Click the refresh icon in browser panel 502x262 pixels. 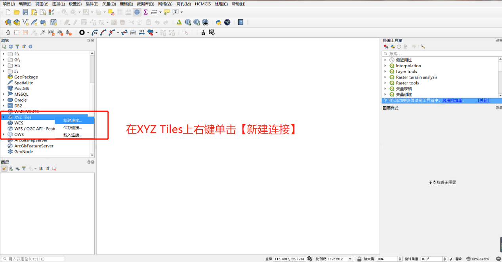[11, 47]
